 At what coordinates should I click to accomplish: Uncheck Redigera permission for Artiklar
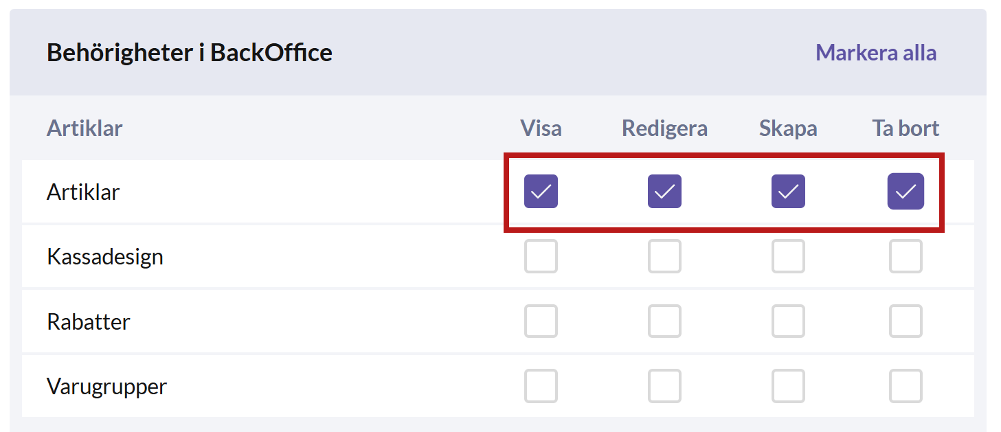pyautogui.click(x=664, y=192)
